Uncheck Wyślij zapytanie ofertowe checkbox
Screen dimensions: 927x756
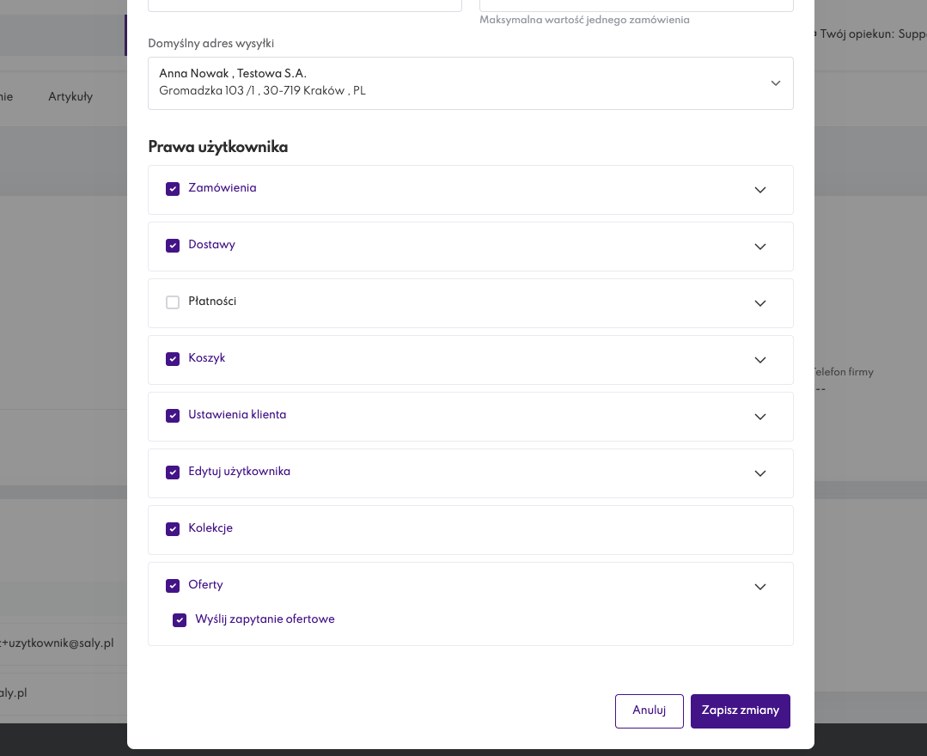coord(180,620)
